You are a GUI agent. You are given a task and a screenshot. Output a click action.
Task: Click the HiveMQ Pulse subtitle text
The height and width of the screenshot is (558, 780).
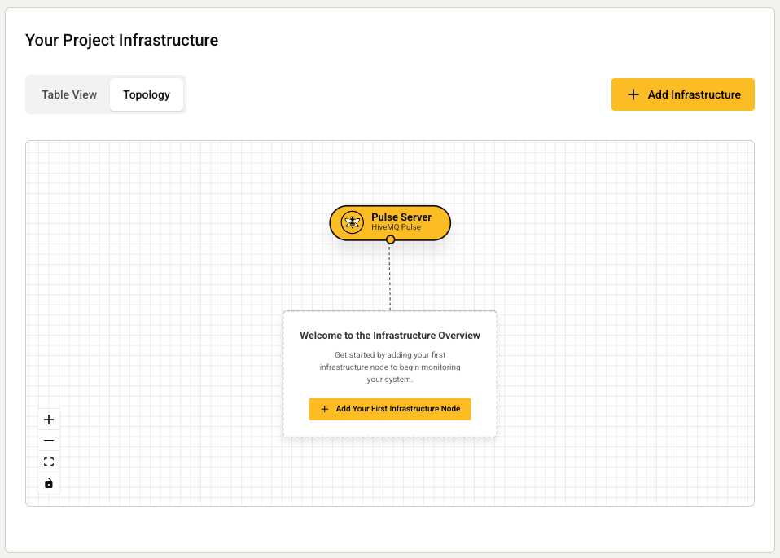click(x=396, y=228)
